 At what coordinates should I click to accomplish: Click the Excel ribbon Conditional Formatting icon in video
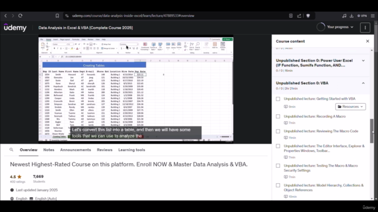145,46
